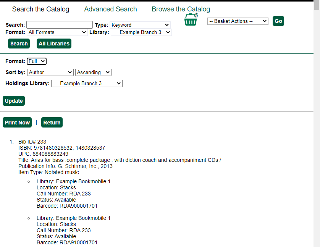Open the Browse the Catalog link
The width and height of the screenshot is (320, 247).
181,9
